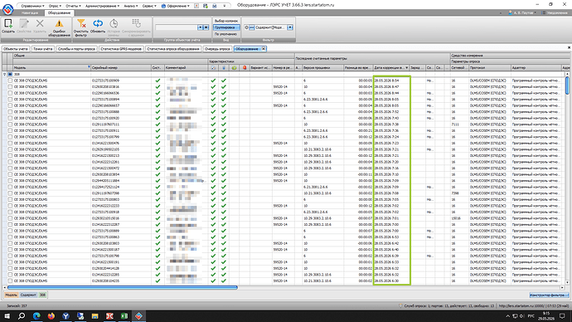
Task: Open Windows taskbar search
Action: coord(22,316)
